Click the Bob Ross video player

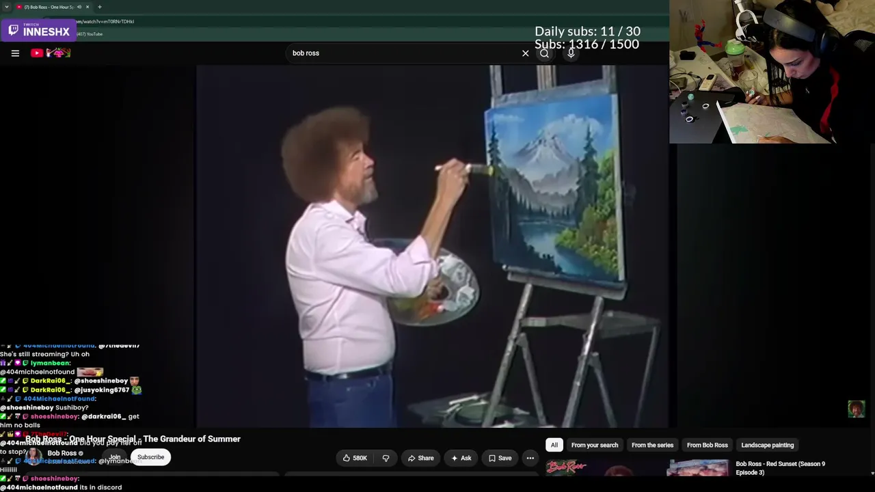[x=432, y=246]
